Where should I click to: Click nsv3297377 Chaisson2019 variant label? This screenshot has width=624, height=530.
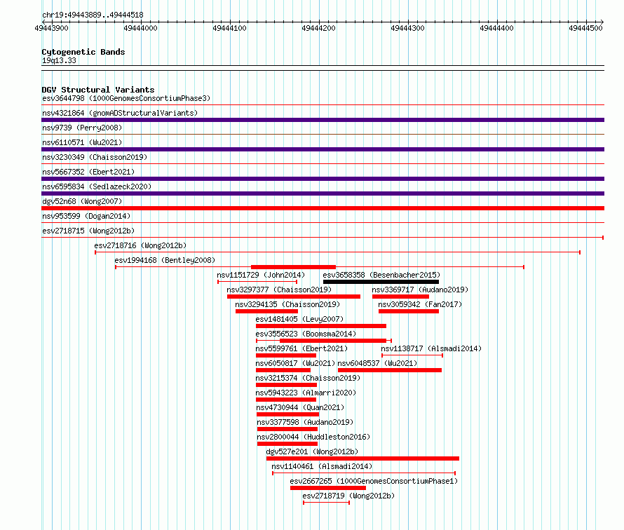click(x=279, y=290)
